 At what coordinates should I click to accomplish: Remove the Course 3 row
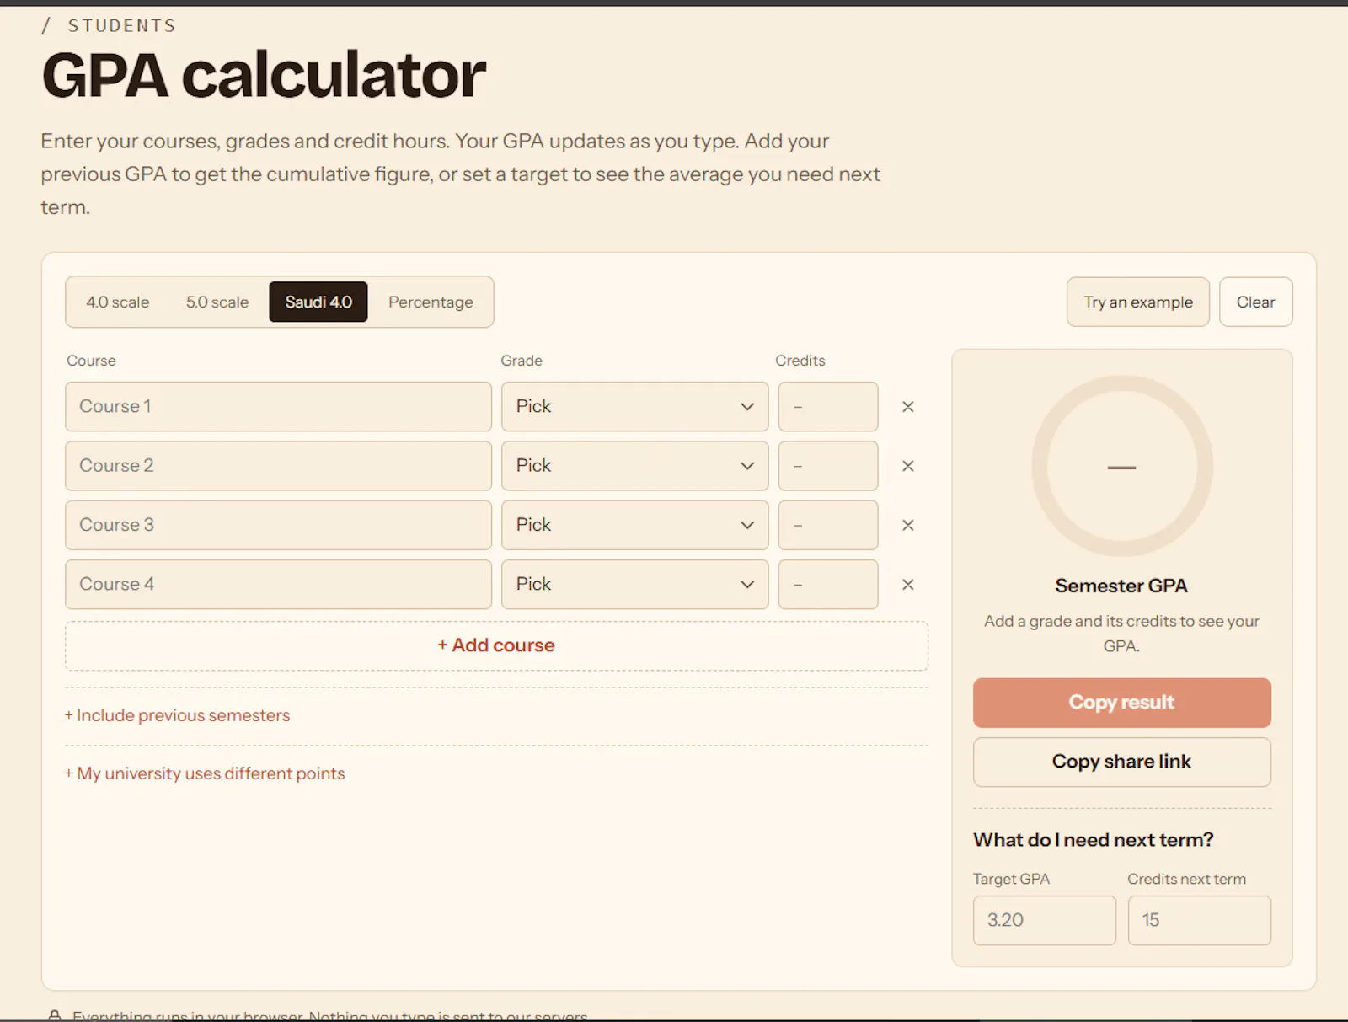click(x=907, y=525)
